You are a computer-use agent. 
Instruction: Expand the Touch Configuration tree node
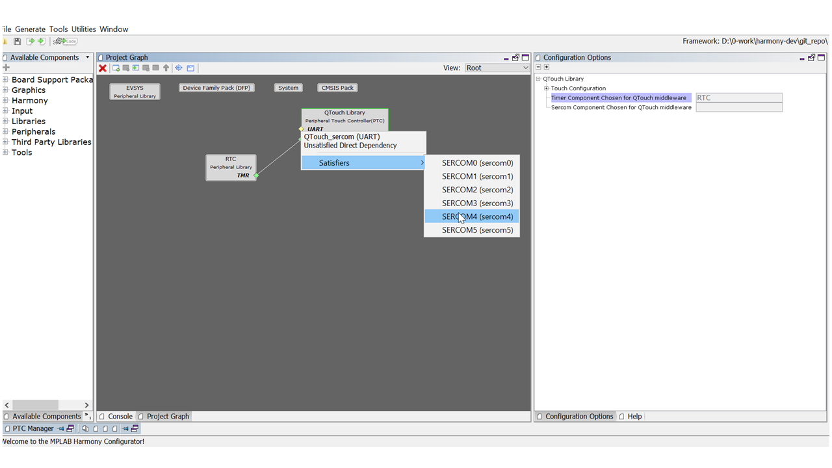tap(547, 88)
